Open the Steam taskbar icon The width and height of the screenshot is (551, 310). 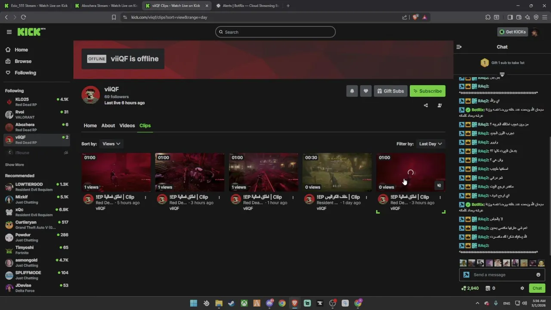pos(231,303)
